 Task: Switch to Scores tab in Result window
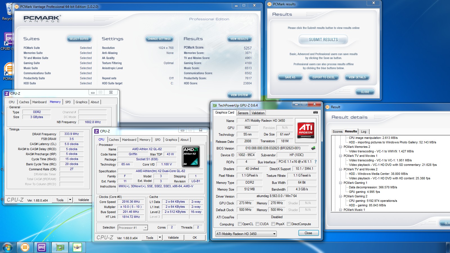[337, 132]
